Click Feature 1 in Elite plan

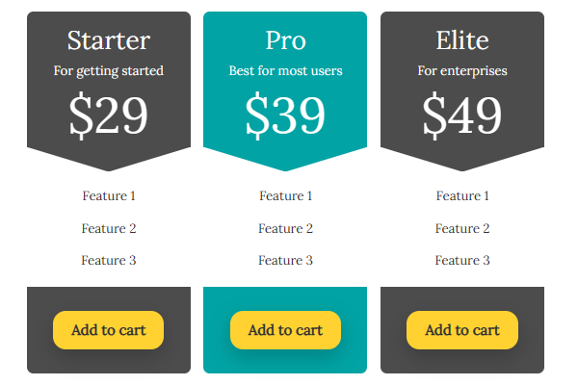coord(462,196)
